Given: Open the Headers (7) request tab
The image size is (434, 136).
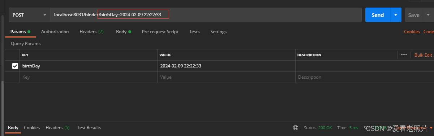Looking at the screenshot, I should pyautogui.click(x=91, y=32).
